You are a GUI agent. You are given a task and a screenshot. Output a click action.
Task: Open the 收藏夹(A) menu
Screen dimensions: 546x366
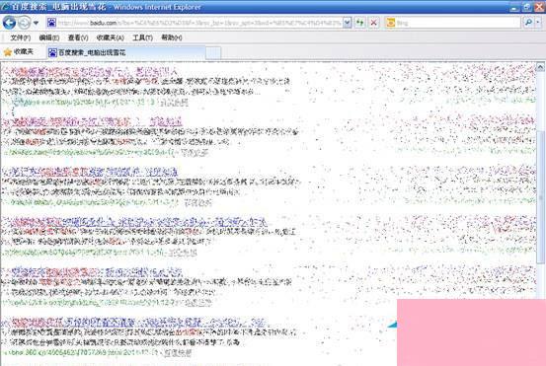[x=110, y=37]
